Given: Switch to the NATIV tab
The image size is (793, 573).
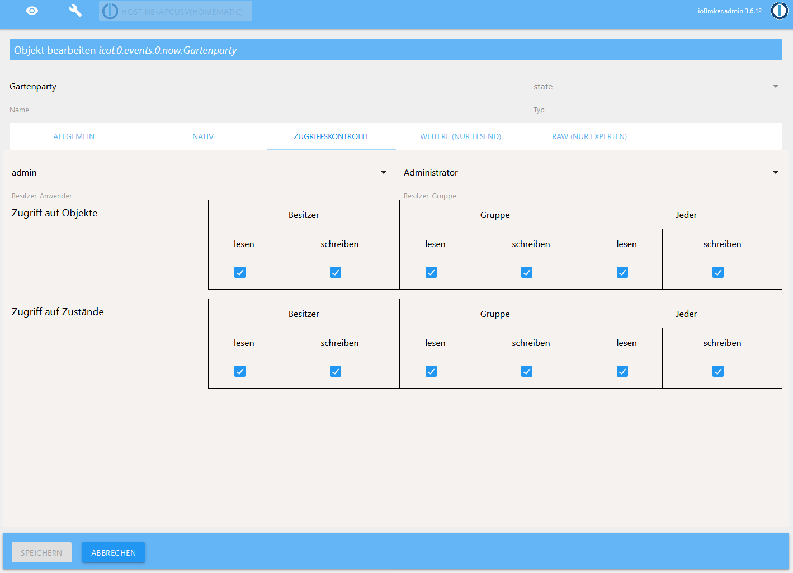Looking at the screenshot, I should 203,136.
